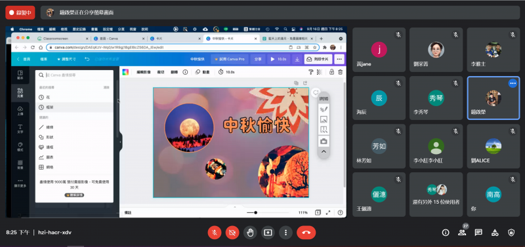
Task: Expand 顯示更多 in the Canva sidebar
Action: (x=20, y=183)
